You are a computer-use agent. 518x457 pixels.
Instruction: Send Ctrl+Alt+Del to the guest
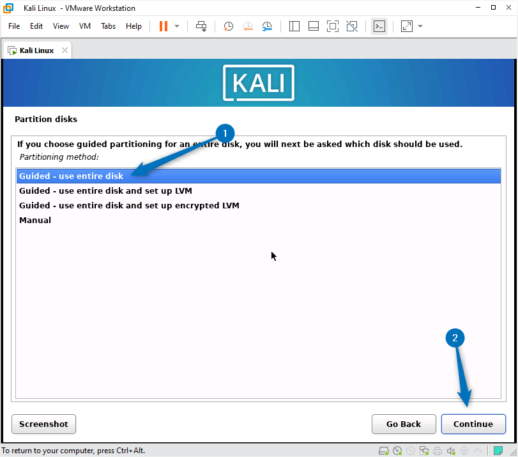pos(201,26)
